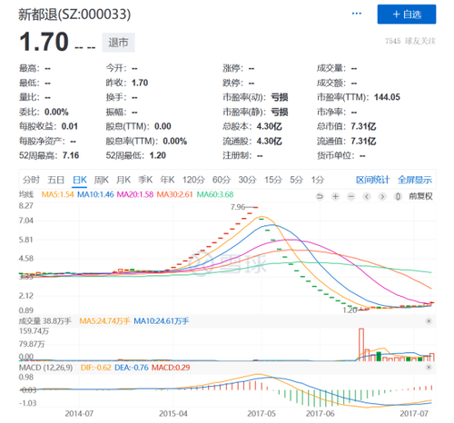Open the 前复权 adjustment dropdown

click(420, 196)
